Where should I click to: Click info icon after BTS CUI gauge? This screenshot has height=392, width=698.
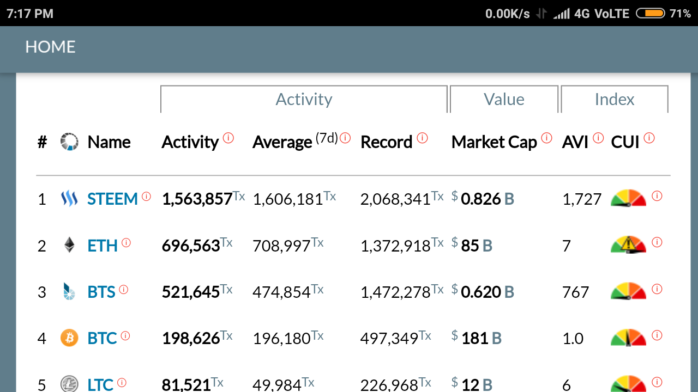657,289
